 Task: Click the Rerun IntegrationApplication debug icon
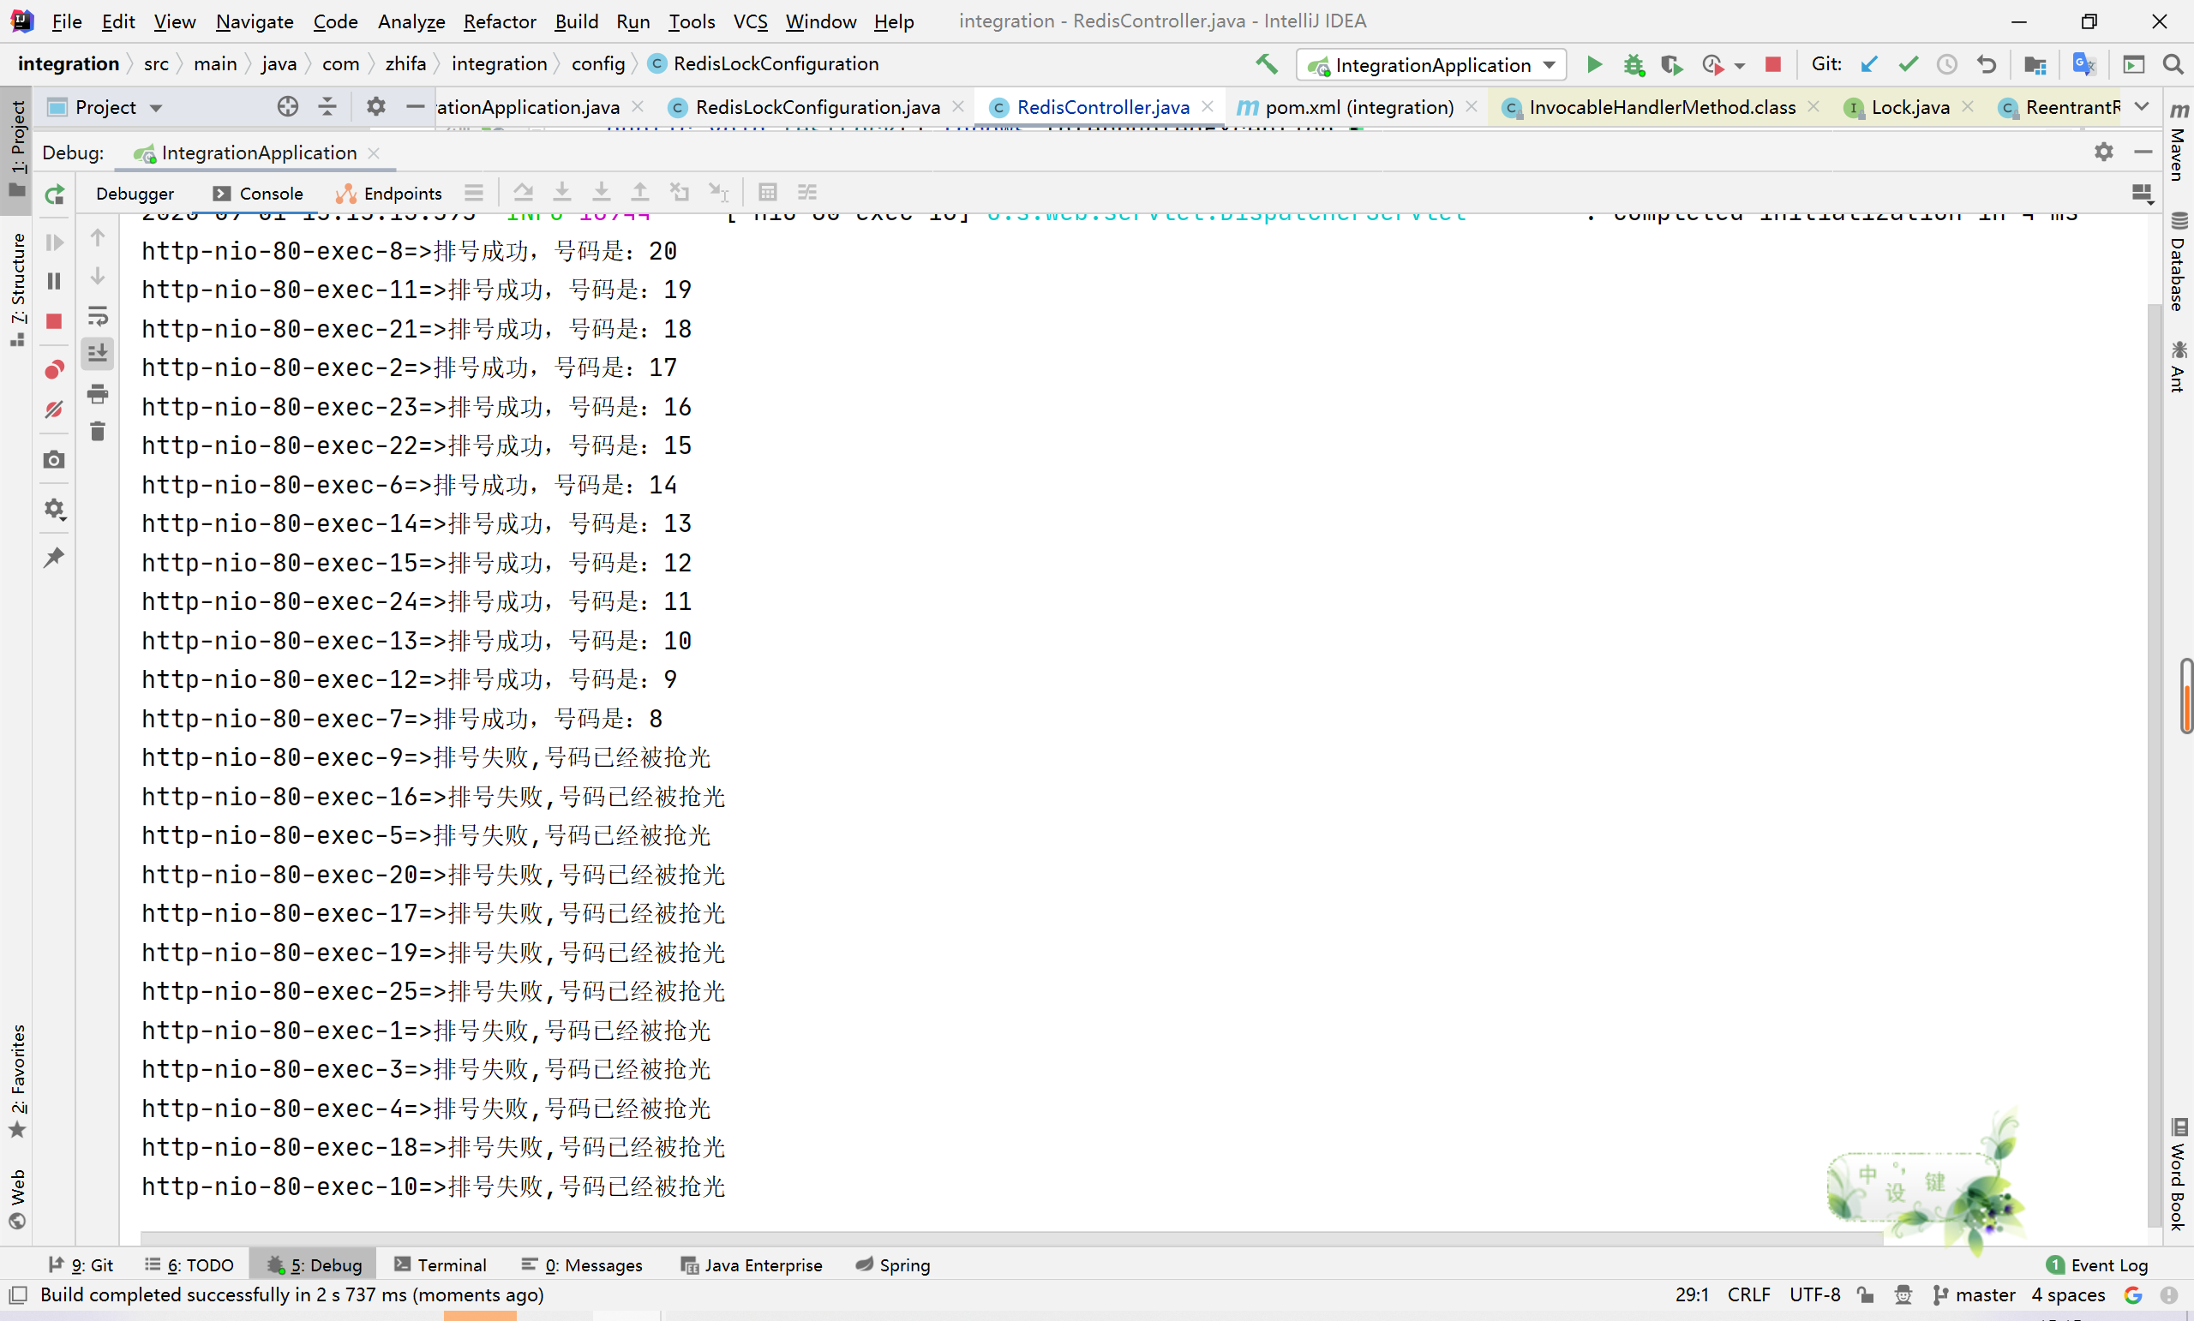click(54, 194)
